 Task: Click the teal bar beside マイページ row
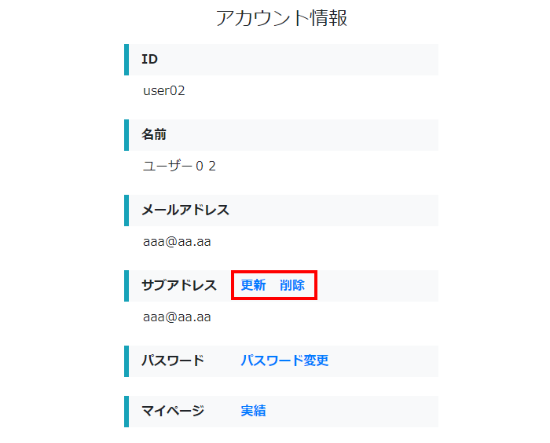126,412
